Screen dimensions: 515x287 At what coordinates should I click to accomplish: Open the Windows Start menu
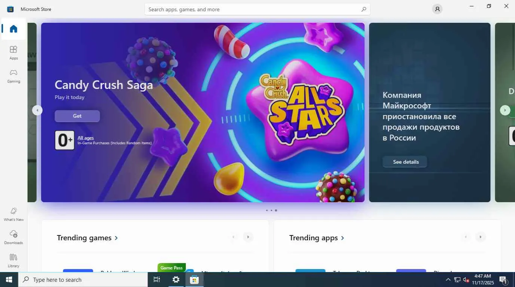point(9,280)
